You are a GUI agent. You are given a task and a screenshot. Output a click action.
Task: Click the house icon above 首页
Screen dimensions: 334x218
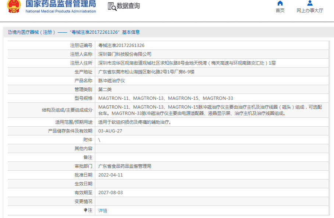[280, 3]
